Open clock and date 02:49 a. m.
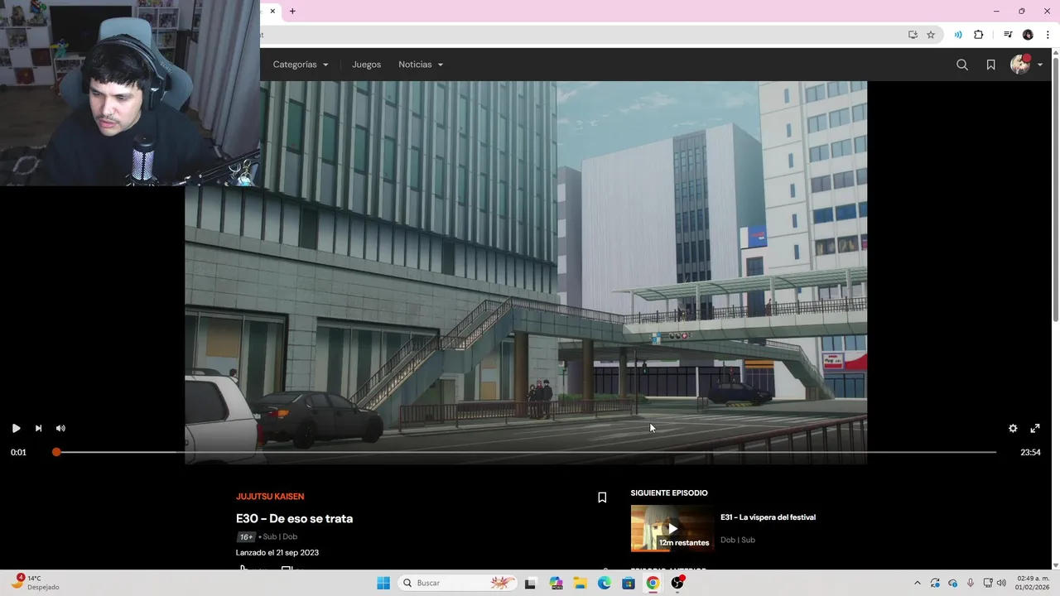 (x=1033, y=583)
